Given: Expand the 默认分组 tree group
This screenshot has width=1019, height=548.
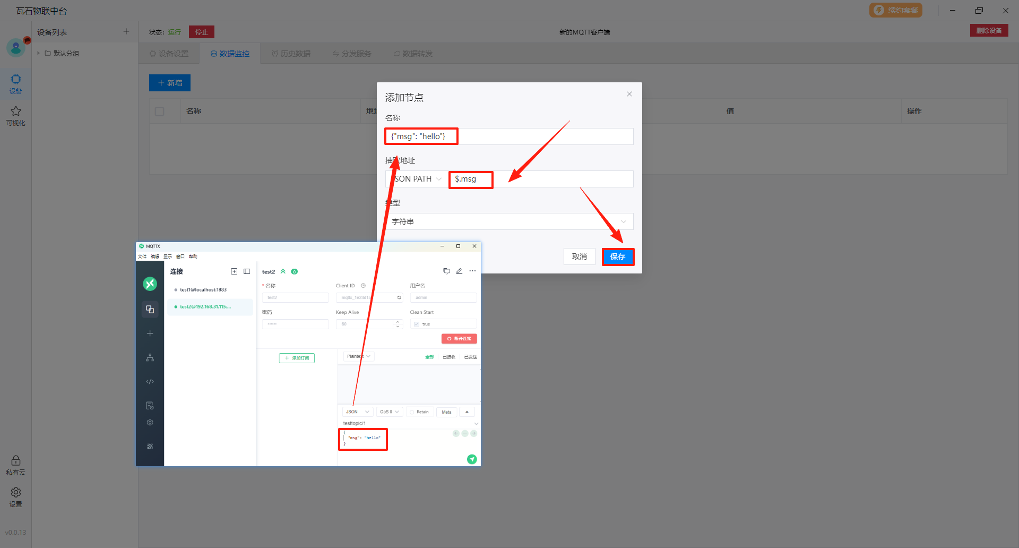Looking at the screenshot, I should point(39,53).
